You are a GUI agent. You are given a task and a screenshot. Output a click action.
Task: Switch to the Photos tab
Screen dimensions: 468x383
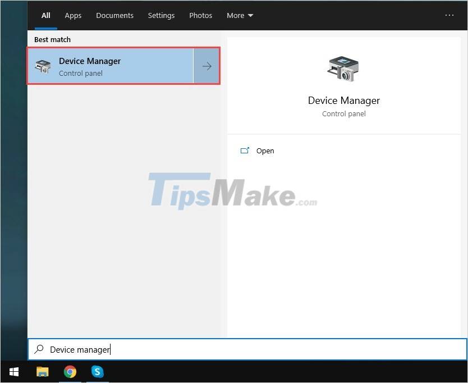200,15
